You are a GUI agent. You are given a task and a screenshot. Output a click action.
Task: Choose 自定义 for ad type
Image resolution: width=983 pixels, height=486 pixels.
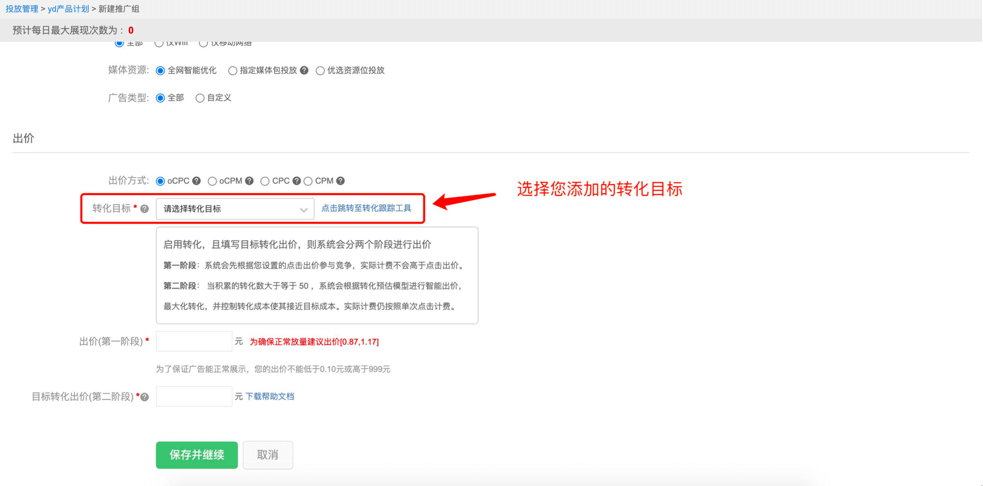(200, 98)
